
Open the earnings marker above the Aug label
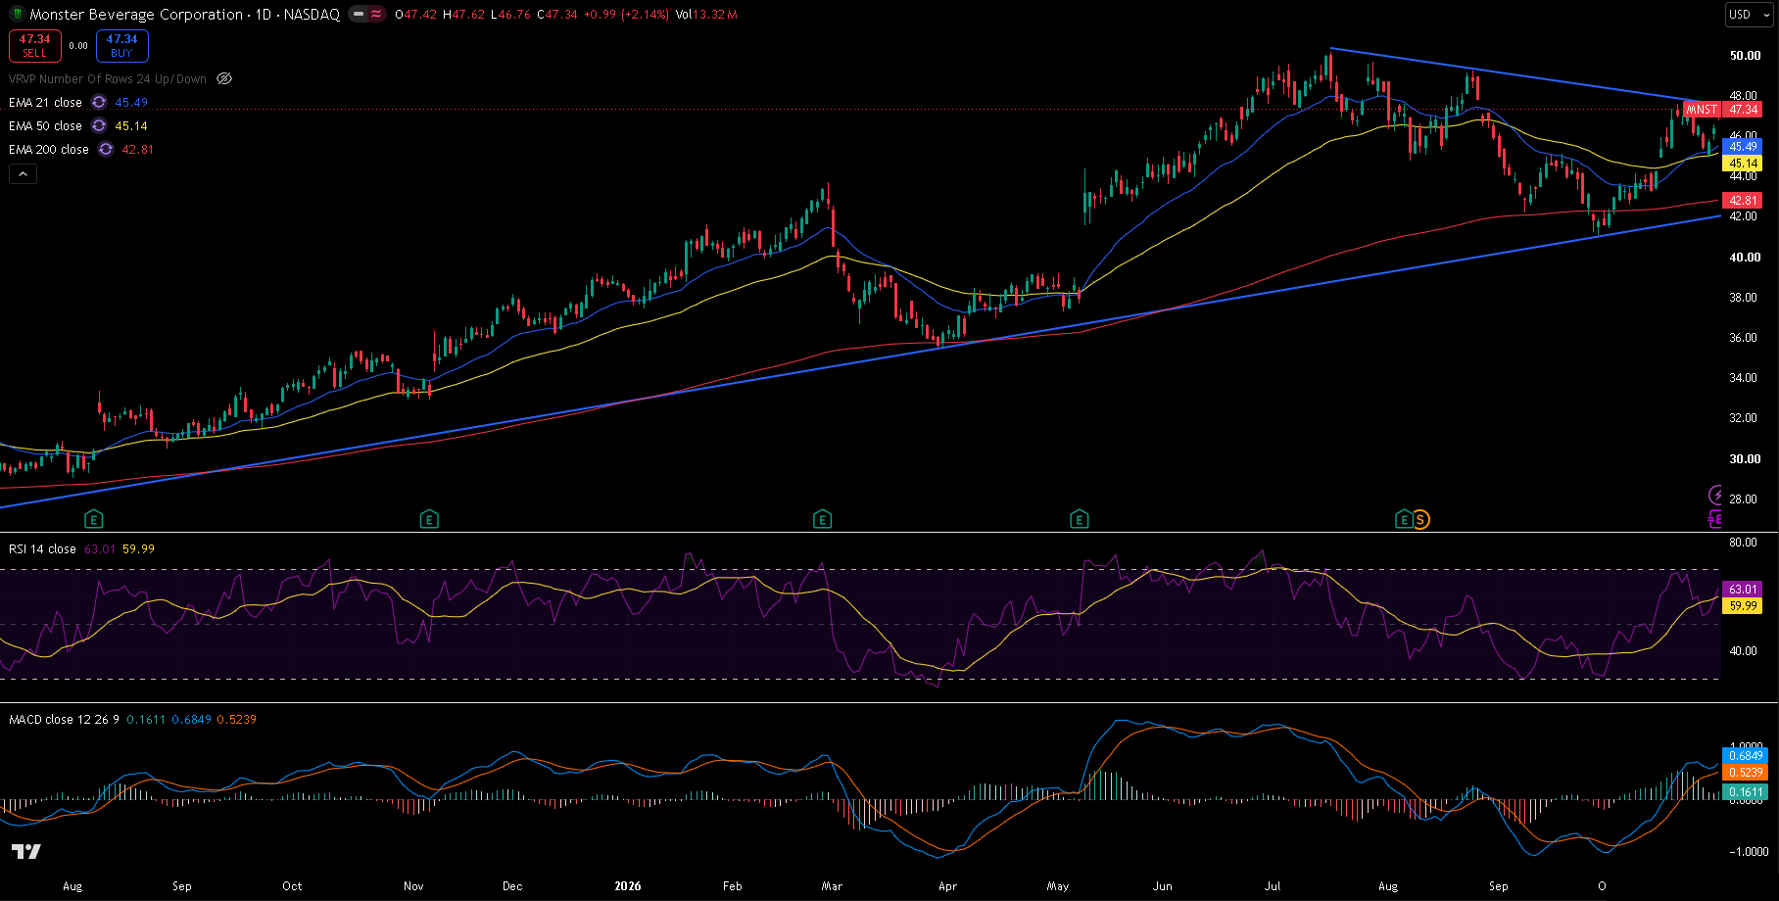pos(94,519)
